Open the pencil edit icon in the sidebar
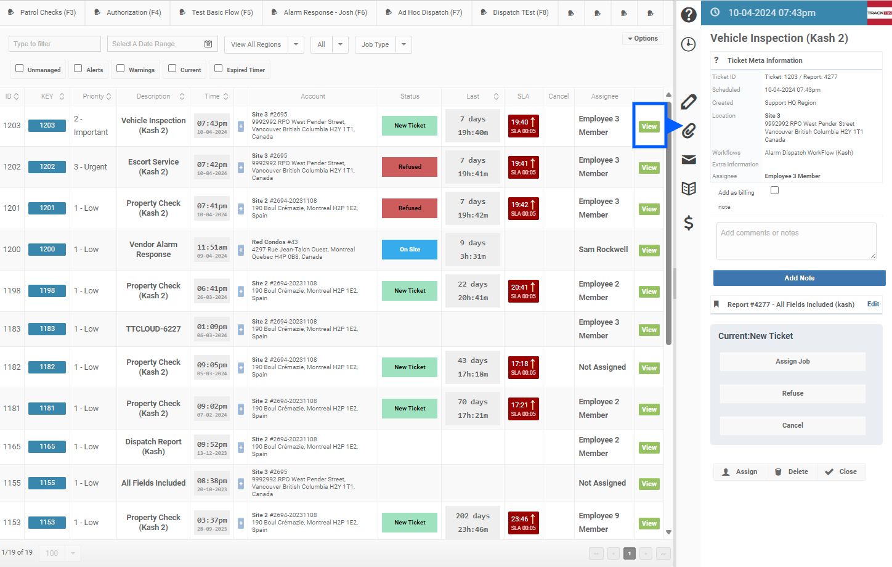The height and width of the screenshot is (567, 892). [688, 101]
